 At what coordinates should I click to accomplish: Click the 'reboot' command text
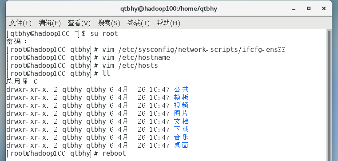tap(114, 153)
